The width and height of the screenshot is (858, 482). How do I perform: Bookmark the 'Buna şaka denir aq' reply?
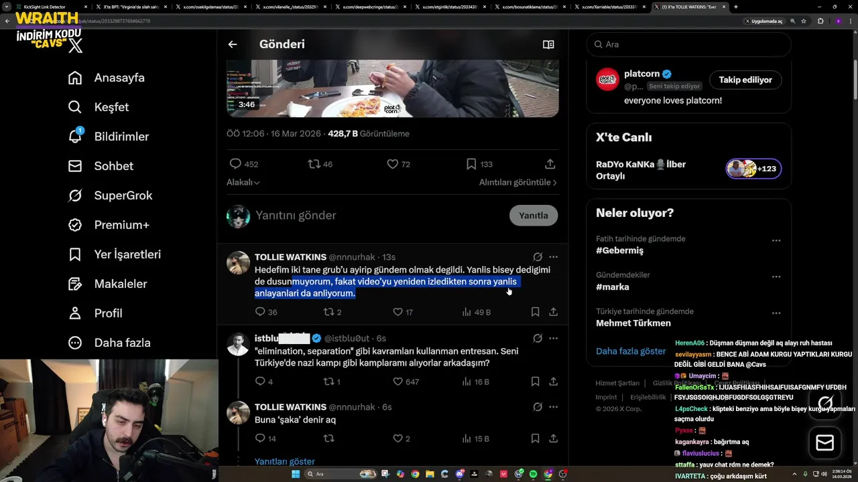[x=535, y=438]
